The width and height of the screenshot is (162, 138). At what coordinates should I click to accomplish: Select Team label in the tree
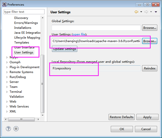tap(13, 87)
